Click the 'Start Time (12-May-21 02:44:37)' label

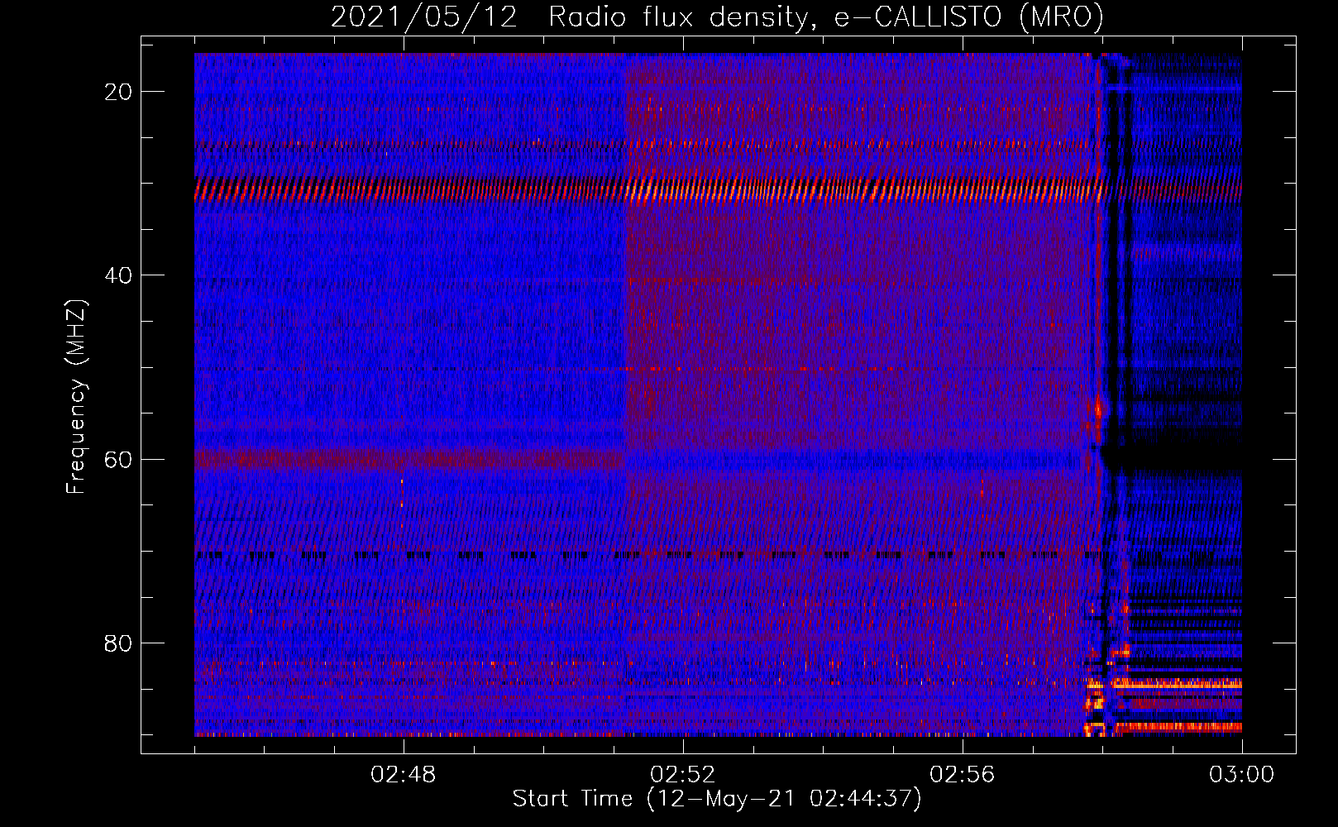pos(717,799)
